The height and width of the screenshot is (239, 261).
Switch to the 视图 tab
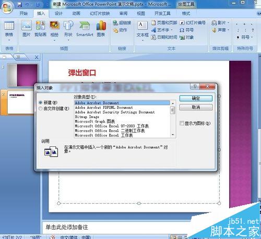(141, 14)
